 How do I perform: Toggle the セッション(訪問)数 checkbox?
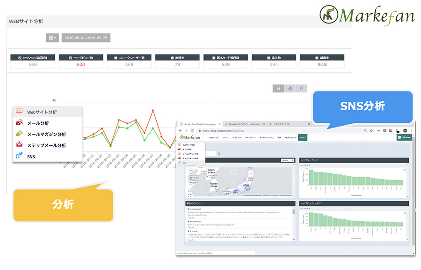pos(20,57)
